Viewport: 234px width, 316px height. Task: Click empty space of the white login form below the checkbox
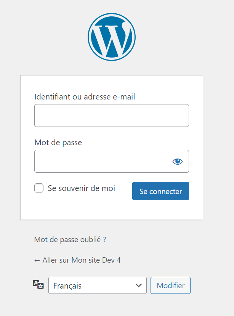click(81, 209)
